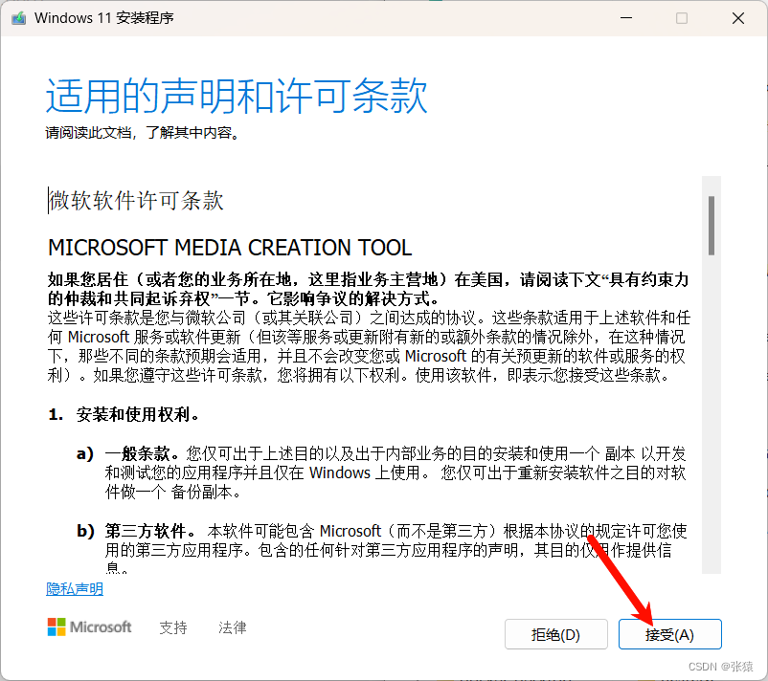Open the 隐私声明 privacy statement link

point(75,588)
